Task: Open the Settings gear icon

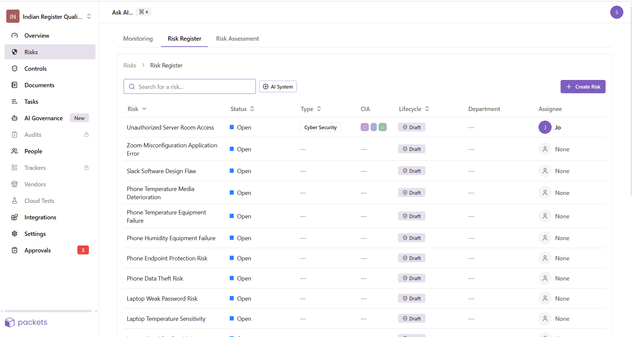Action: (15, 234)
